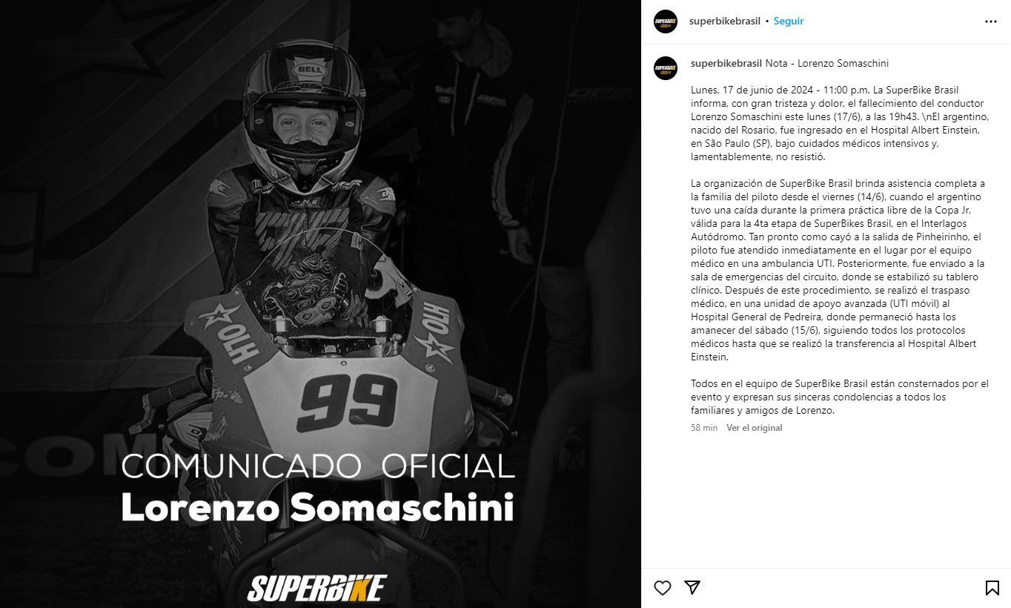Image resolution: width=1011 pixels, height=608 pixels.
Task: Click the COMUNICADO OFICIAL heading on the image
Action: 317,466
